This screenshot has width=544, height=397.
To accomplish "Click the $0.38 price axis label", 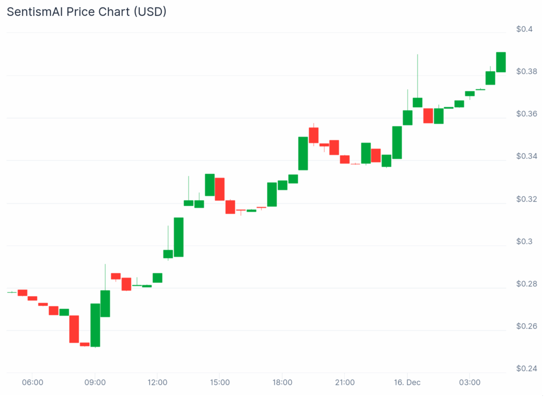I will coord(526,71).
